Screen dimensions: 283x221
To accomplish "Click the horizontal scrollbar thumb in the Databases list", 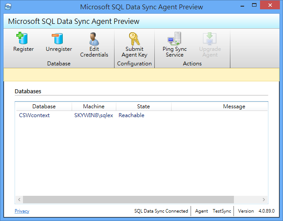I will tap(128, 199).
